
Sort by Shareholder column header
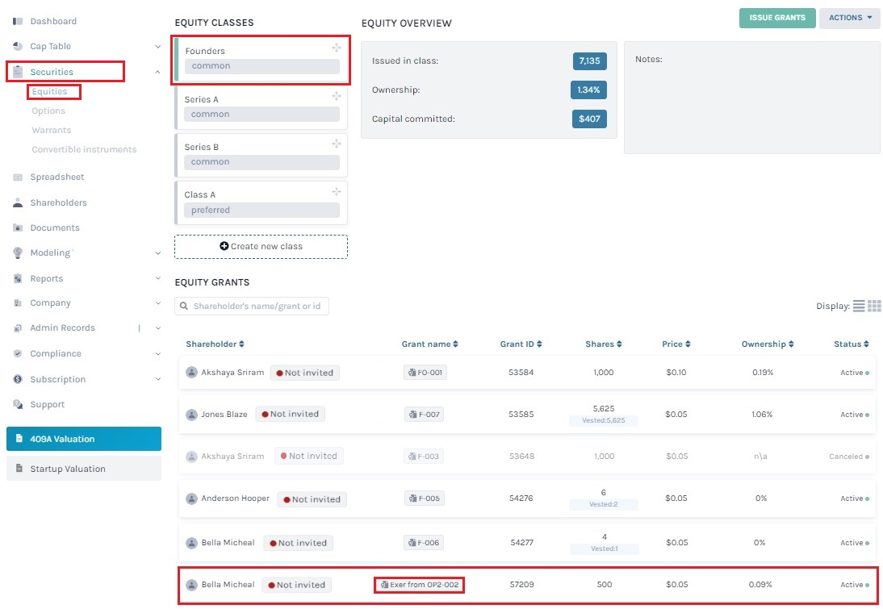216,344
